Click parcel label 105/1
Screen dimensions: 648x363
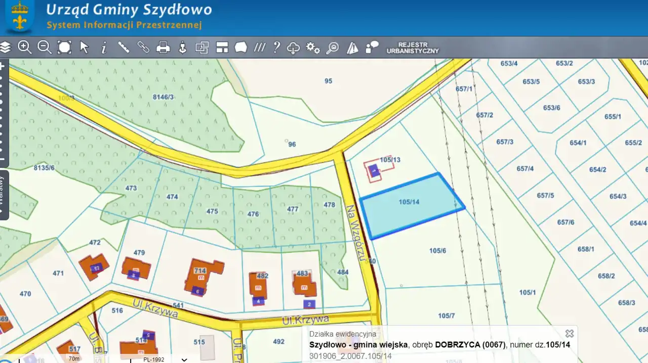point(527,292)
